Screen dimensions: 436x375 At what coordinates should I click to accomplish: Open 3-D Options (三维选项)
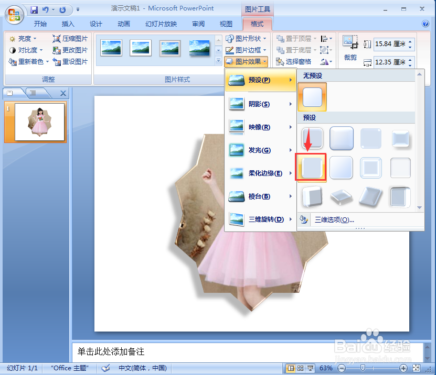click(x=334, y=220)
